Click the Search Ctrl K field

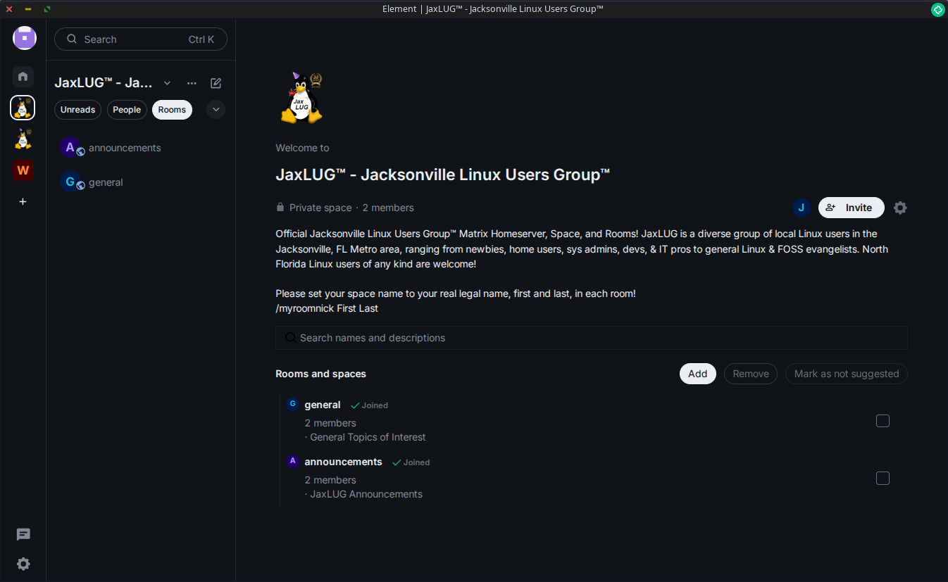(x=141, y=39)
